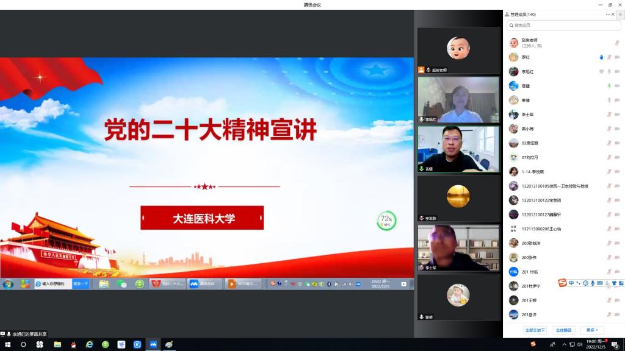Click 07刘欣月's camera icon

617,158
